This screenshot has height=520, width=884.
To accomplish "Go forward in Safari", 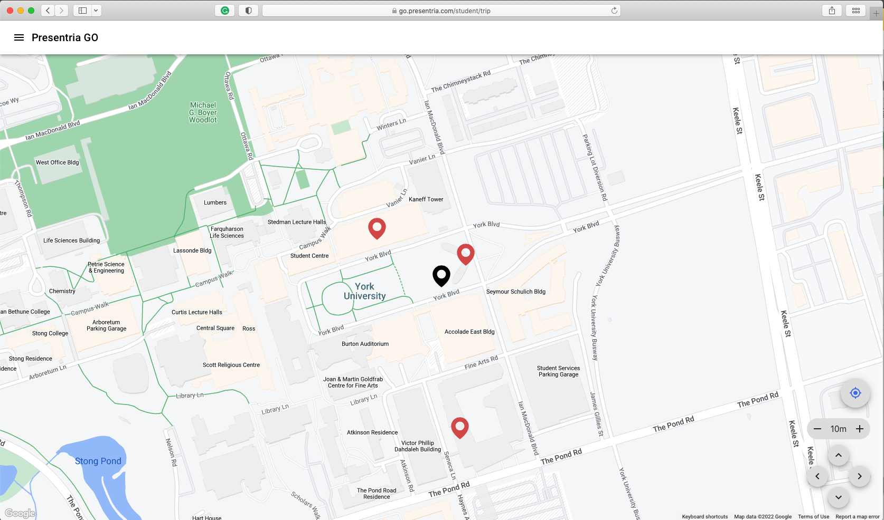I will coord(62,11).
